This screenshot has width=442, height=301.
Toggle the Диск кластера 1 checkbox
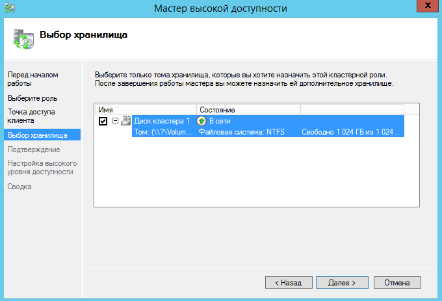(x=103, y=122)
